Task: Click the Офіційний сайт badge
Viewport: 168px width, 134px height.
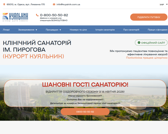Action: tap(151, 43)
